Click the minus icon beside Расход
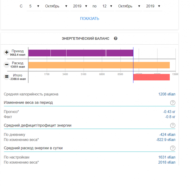The image size is (195, 186). click(x=6, y=65)
